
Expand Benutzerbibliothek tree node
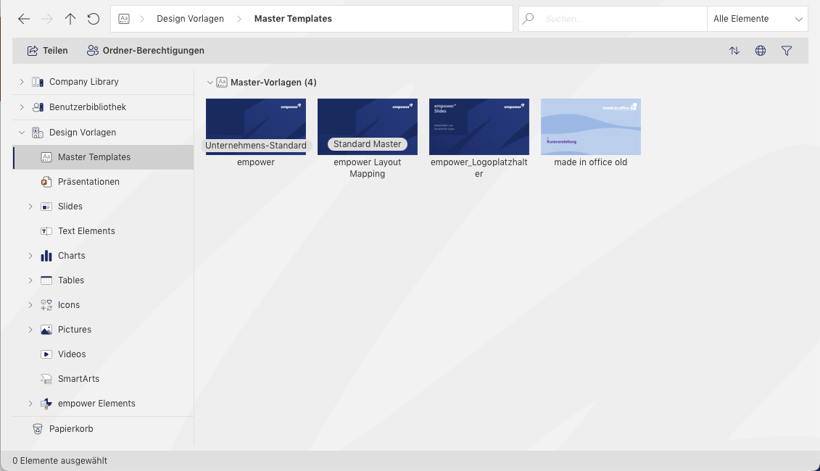click(22, 107)
